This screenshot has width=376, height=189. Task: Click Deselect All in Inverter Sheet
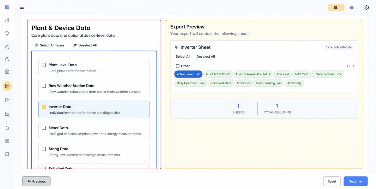pyautogui.click(x=205, y=56)
